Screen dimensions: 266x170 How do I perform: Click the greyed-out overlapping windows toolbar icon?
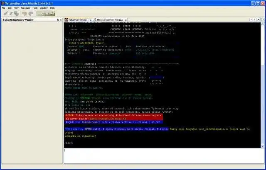pos(25,14)
